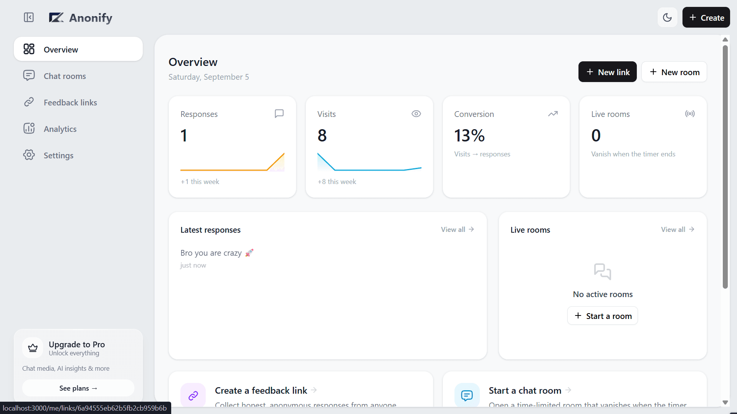Click the Chat rooms speech bubble icon

point(29,76)
